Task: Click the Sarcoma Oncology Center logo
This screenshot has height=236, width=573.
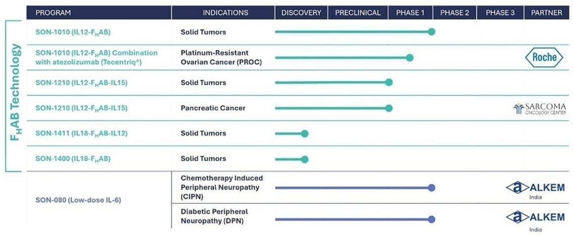Action: tap(539, 108)
